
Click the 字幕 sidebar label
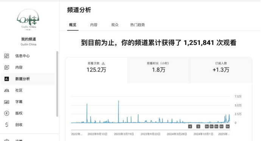point(19,102)
